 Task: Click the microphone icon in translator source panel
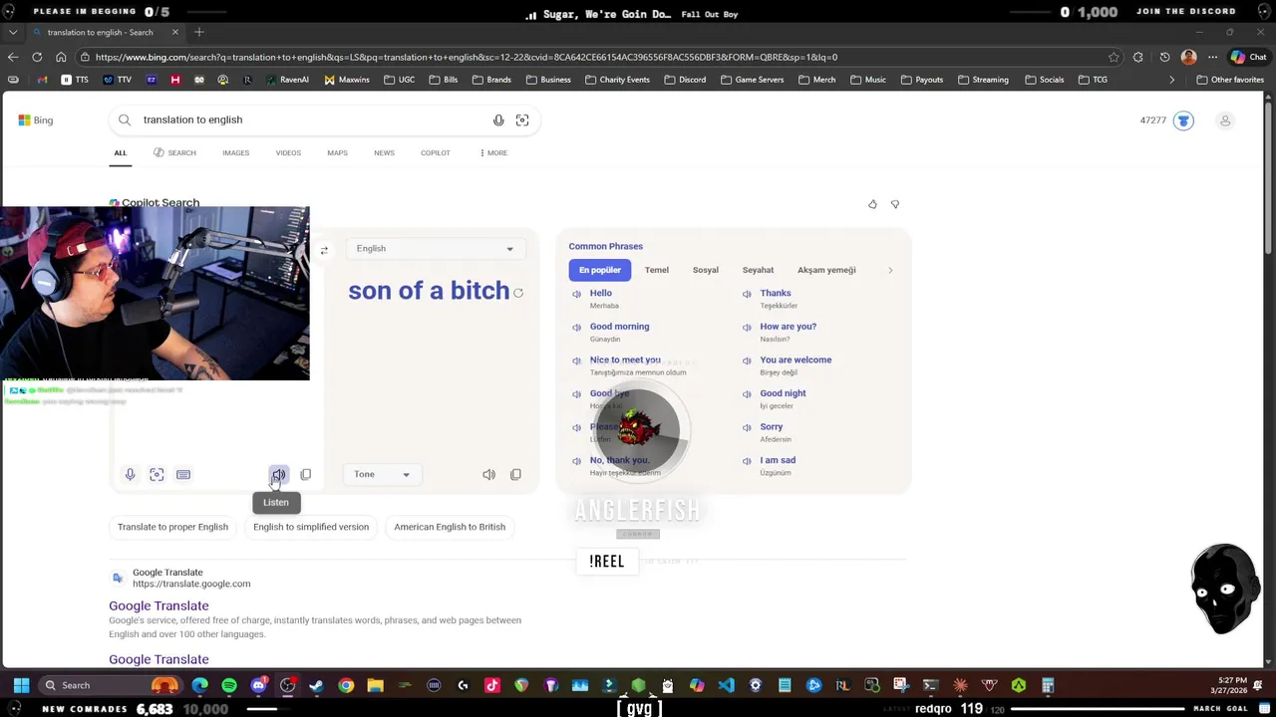tap(130, 475)
